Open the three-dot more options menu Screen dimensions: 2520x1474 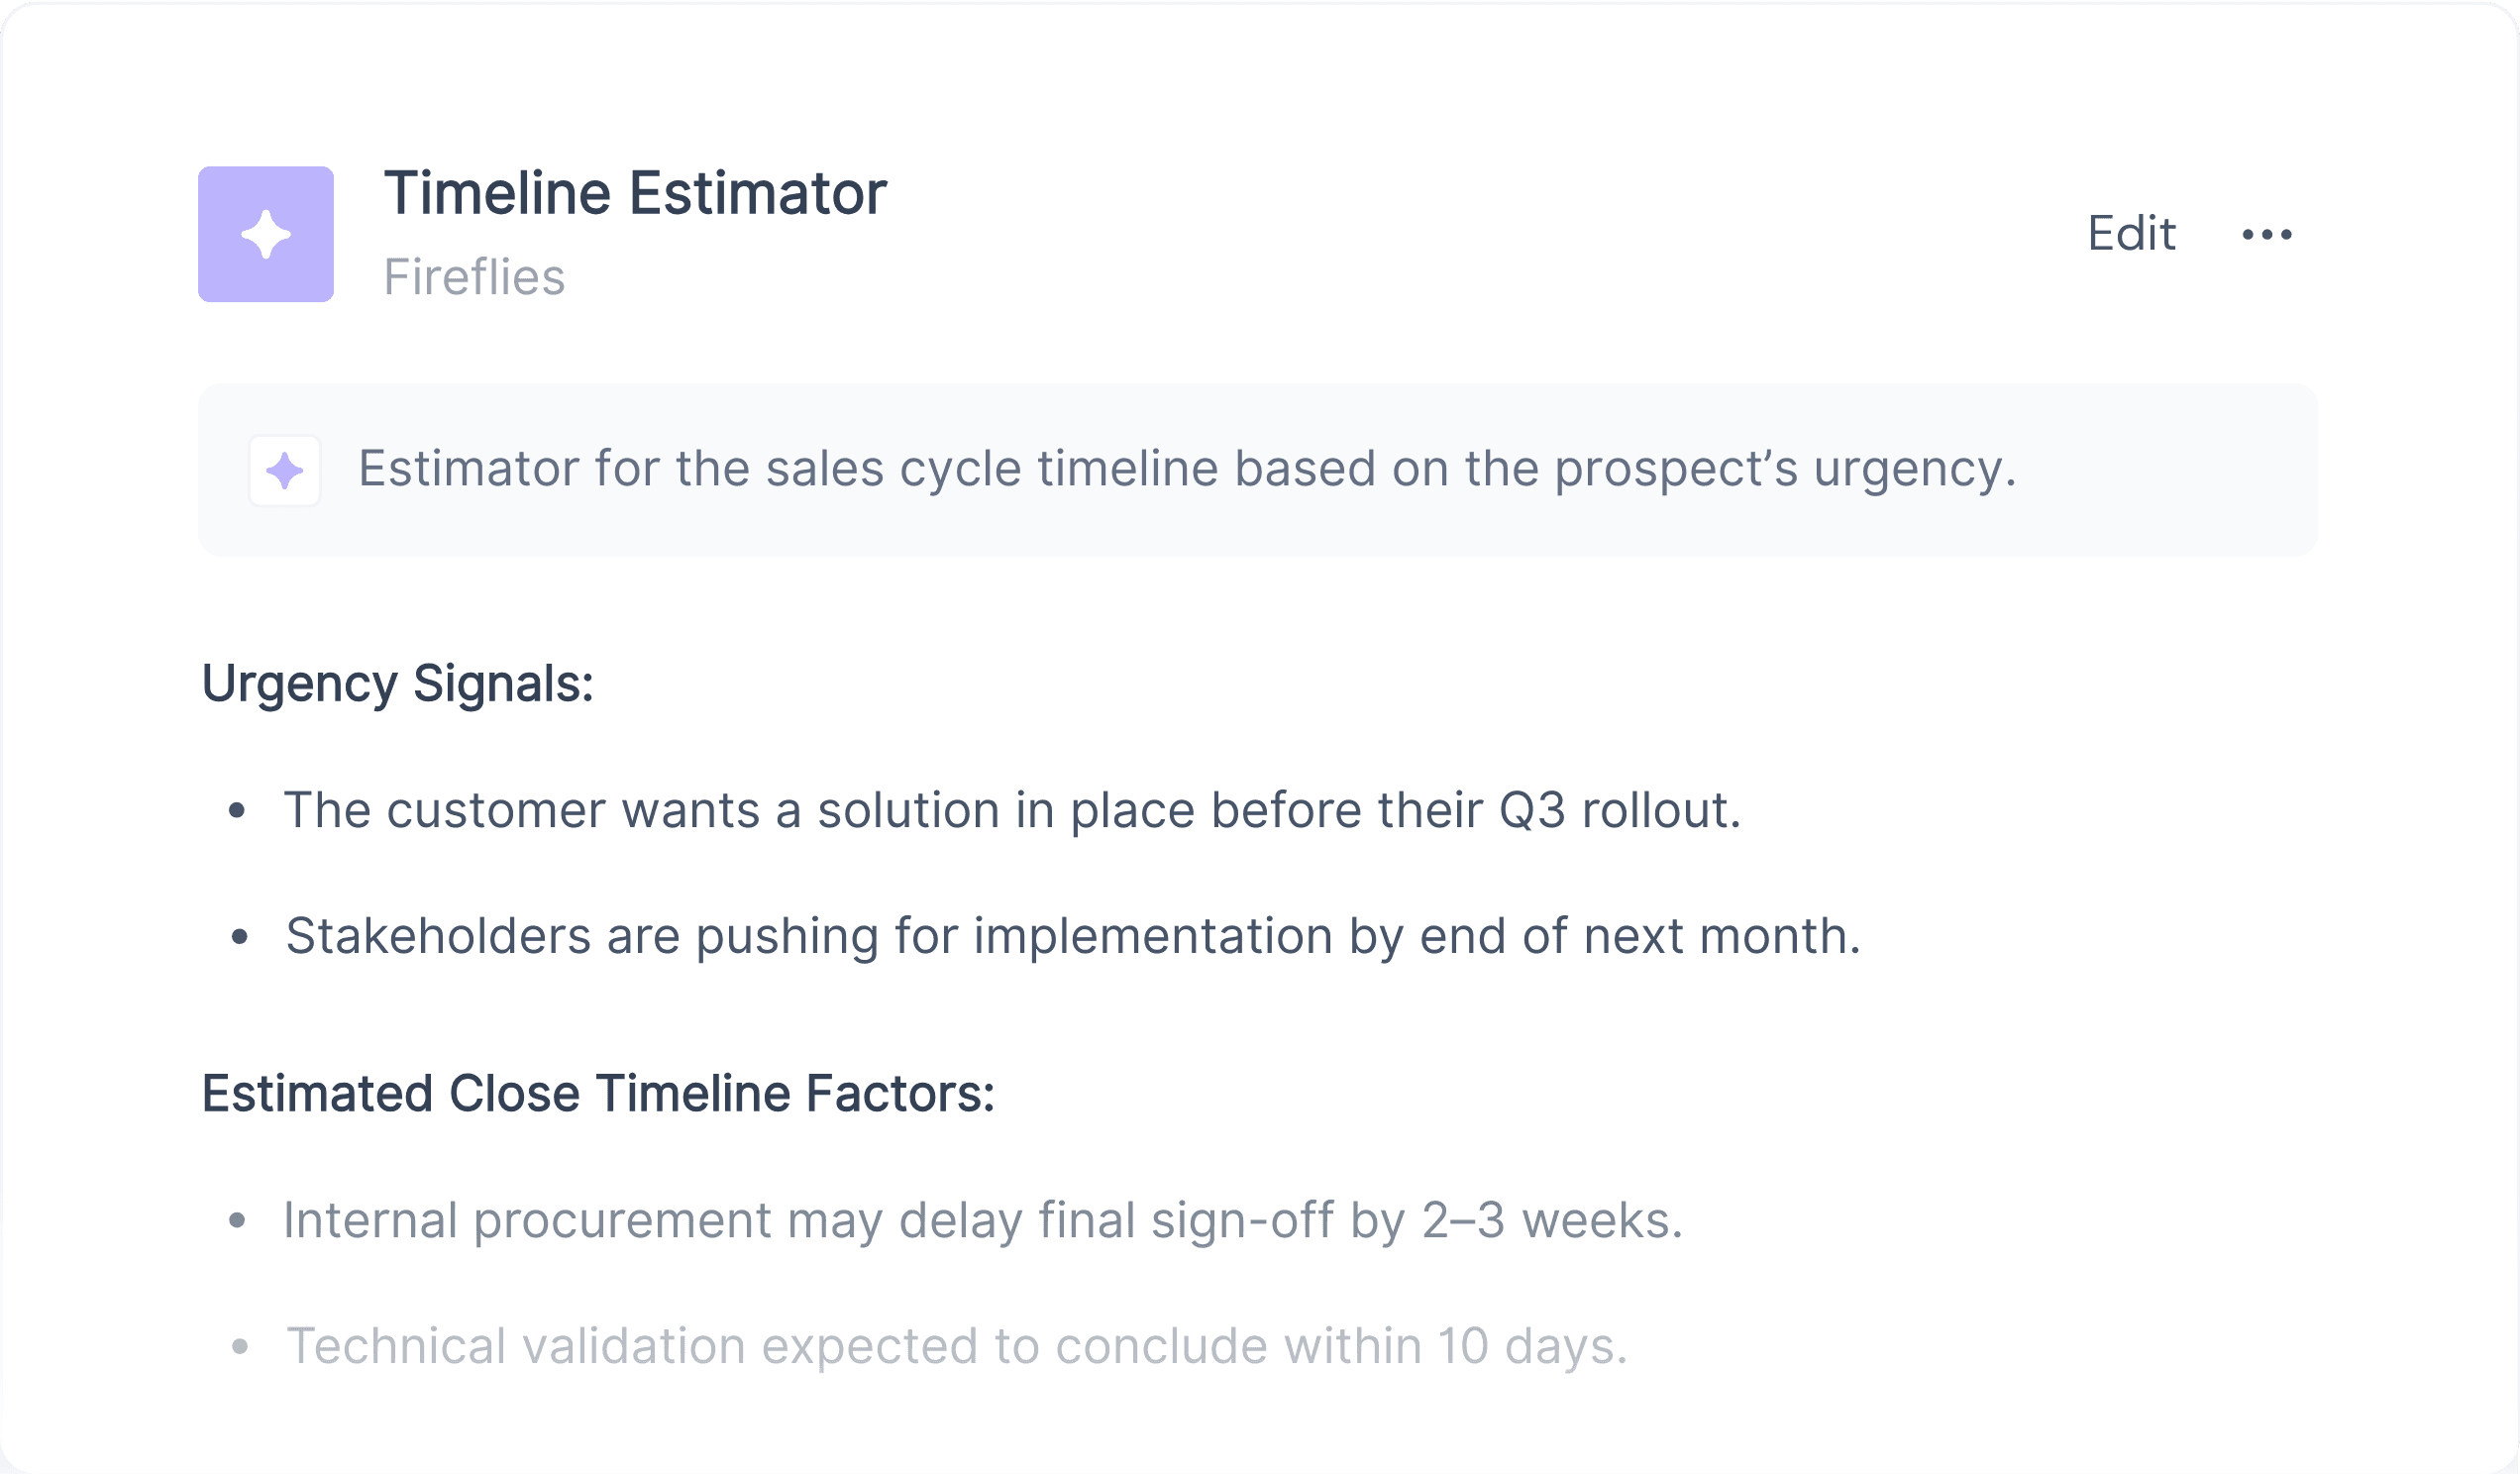[x=2267, y=234]
